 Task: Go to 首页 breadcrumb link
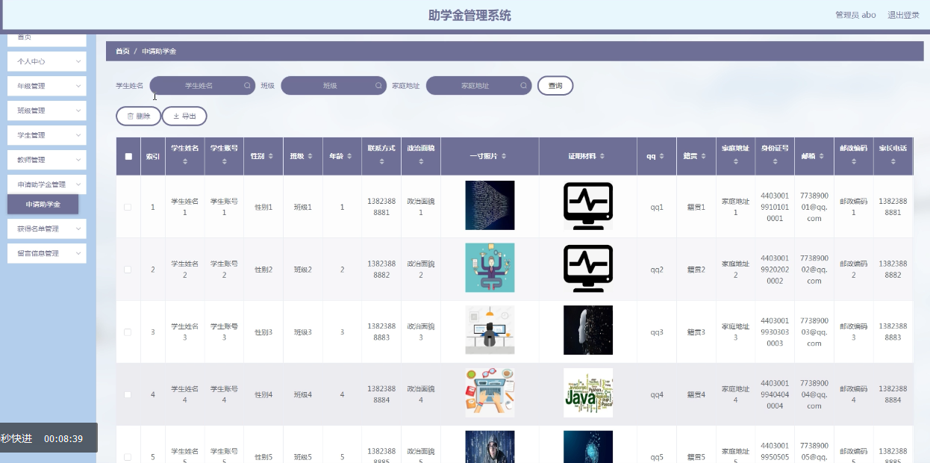[x=122, y=51]
